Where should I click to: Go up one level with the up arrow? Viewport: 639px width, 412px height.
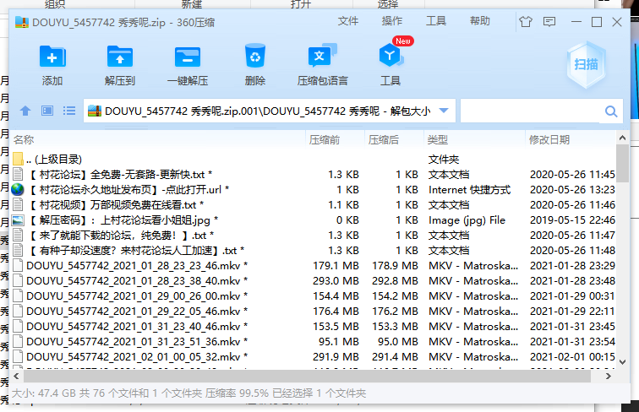coord(25,111)
